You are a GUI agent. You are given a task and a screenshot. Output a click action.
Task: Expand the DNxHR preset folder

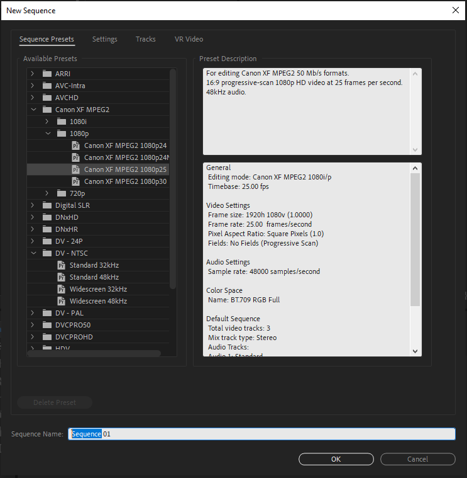click(x=32, y=229)
